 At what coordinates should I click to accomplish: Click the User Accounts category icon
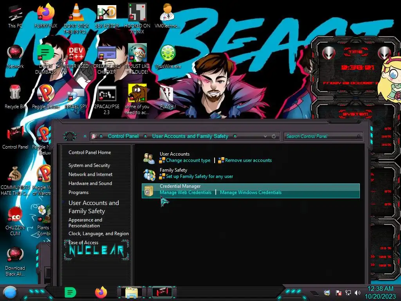coord(149,158)
